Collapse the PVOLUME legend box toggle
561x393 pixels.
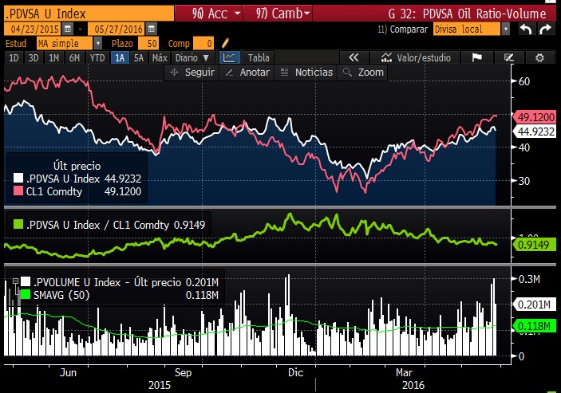click(15, 281)
